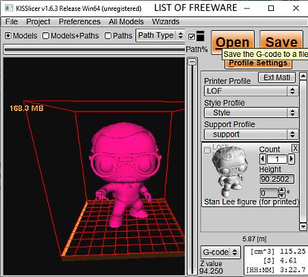Open the File menu

coord(12,22)
